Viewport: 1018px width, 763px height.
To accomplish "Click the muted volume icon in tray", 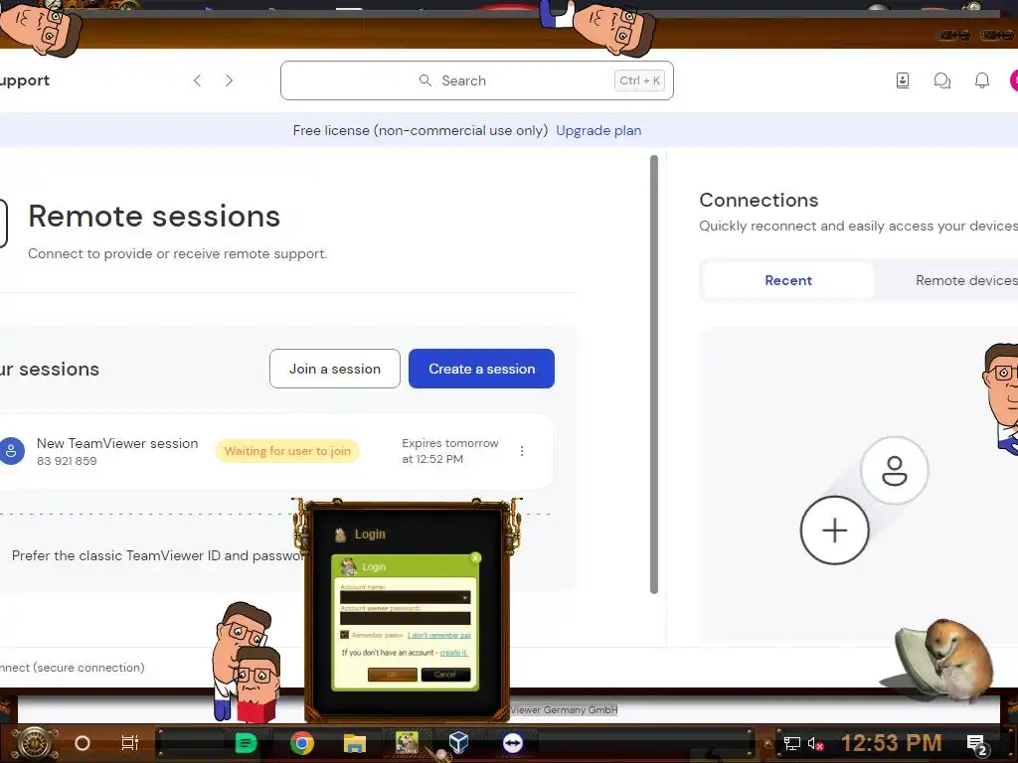I will [816, 743].
